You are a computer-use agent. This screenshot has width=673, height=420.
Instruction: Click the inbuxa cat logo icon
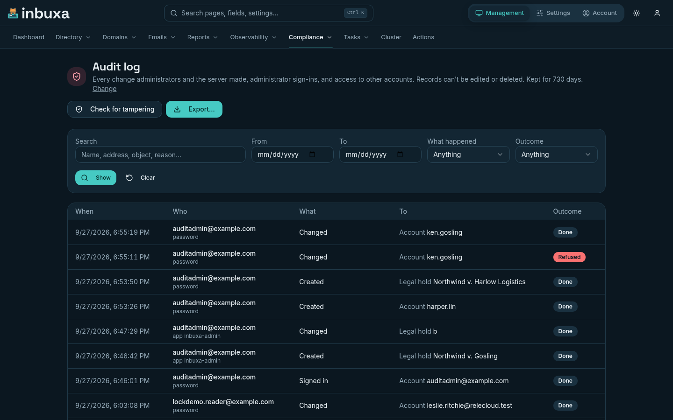pos(13,13)
